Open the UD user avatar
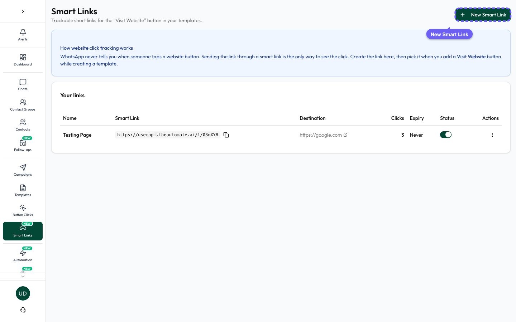 click(23, 293)
